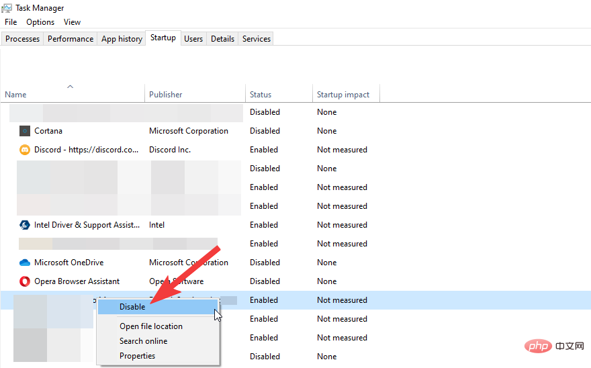The width and height of the screenshot is (591, 368).
Task: Click None impact for Microsoft OneDrive
Action: pyautogui.click(x=327, y=263)
